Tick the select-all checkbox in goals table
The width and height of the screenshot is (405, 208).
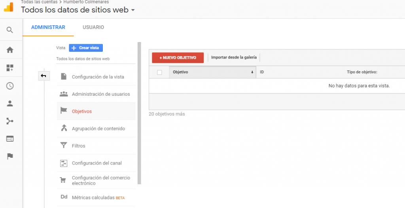(159, 72)
